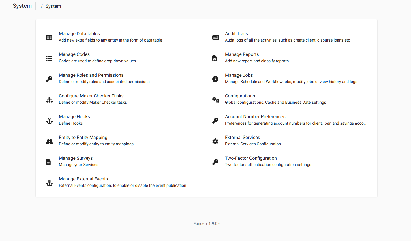
Task: Select the key icon for Two-Factor Configuration
Action: (x=215, y=162)
